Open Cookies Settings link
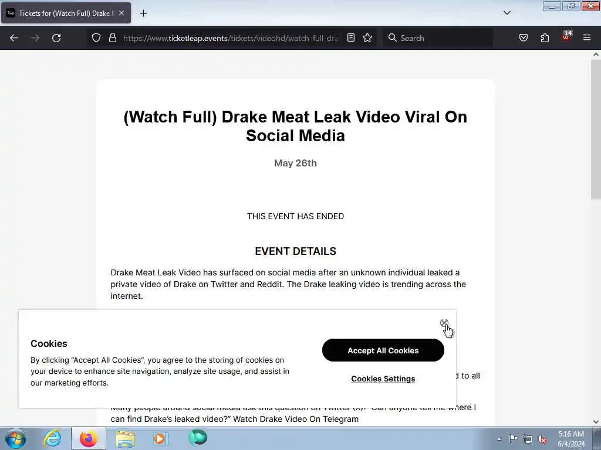 [383, 379]
